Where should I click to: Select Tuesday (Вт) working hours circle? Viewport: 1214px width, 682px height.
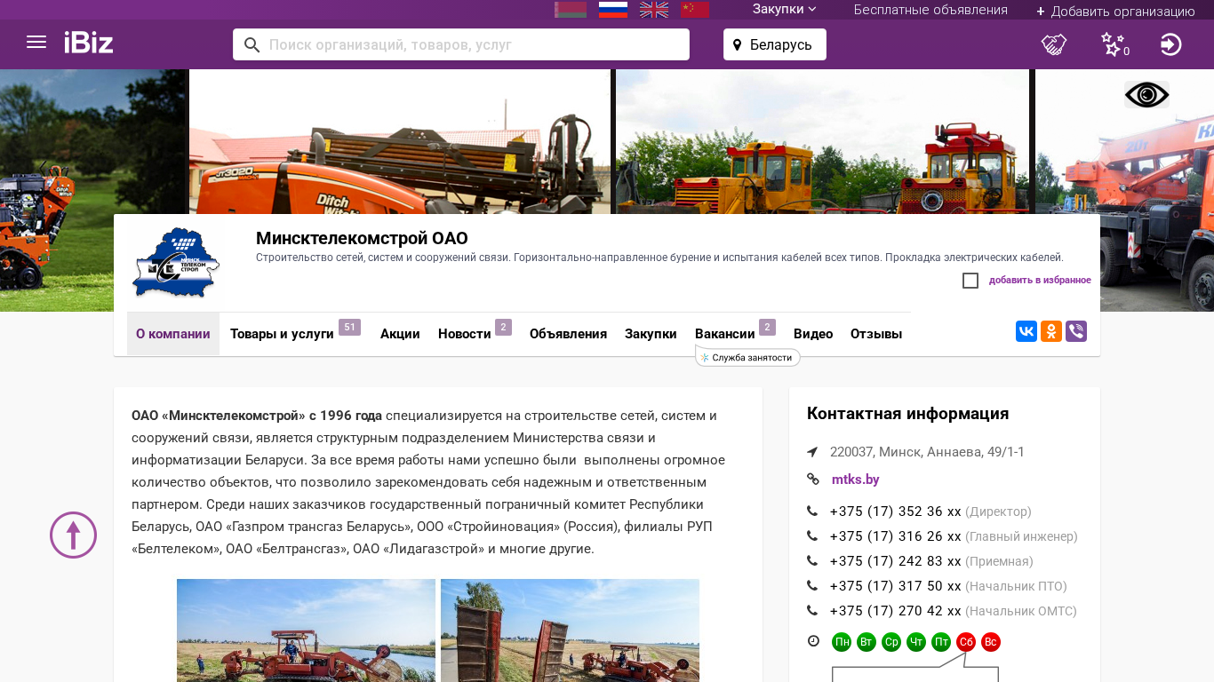coord(867,642)
